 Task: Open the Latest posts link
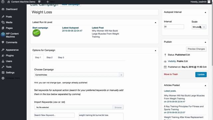(170, 91)
